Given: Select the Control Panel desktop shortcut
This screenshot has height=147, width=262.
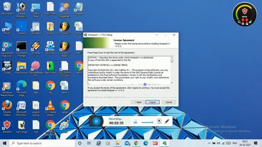Looking at the screenshot, I should [36, 9].
